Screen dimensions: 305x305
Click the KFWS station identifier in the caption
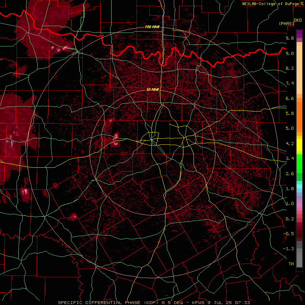(198, 303)
